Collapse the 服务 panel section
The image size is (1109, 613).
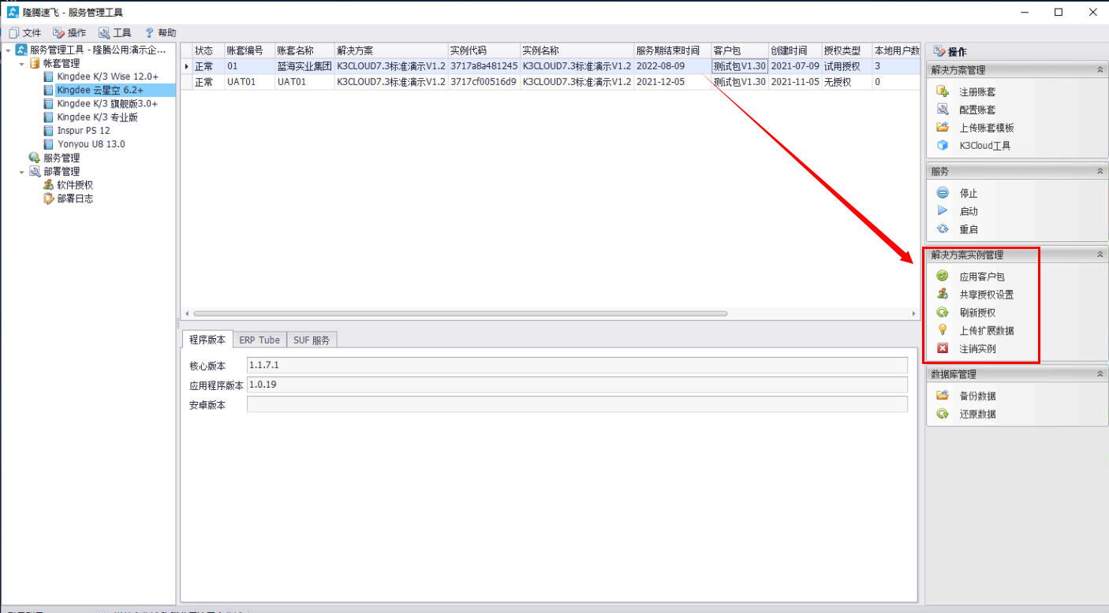(1100, 171)
